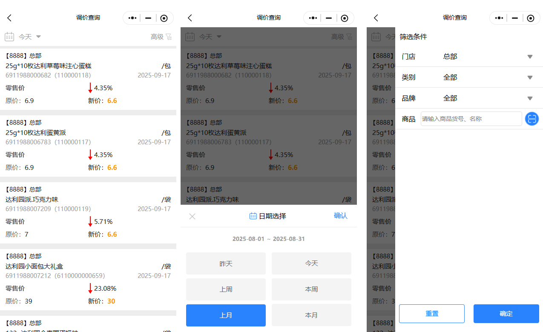Open 高级 filter funnel icon in left screen
Viewport: 543px width, 332px height.
(169, 37)
